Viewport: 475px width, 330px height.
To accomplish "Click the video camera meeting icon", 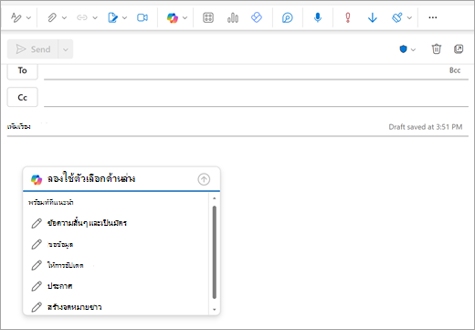I will tap(142, 17).
